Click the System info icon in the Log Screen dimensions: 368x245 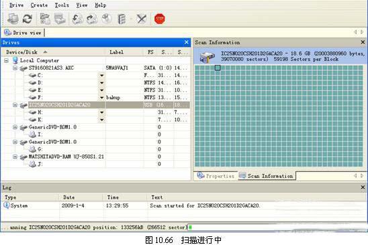tap(6, 206)
